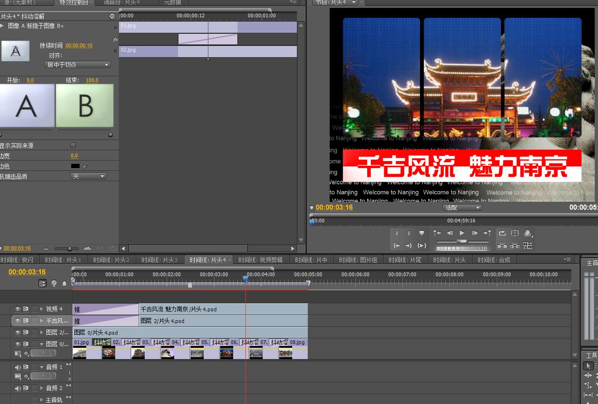Enable the 显示实际来源 checkbox

point(73,146)
